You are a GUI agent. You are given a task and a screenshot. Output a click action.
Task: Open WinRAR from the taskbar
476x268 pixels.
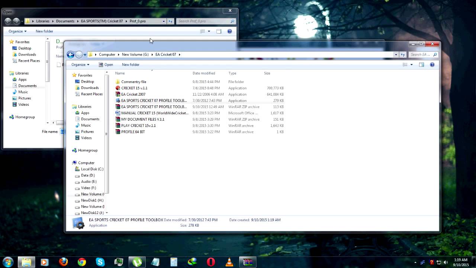click(x=248, y=262)
